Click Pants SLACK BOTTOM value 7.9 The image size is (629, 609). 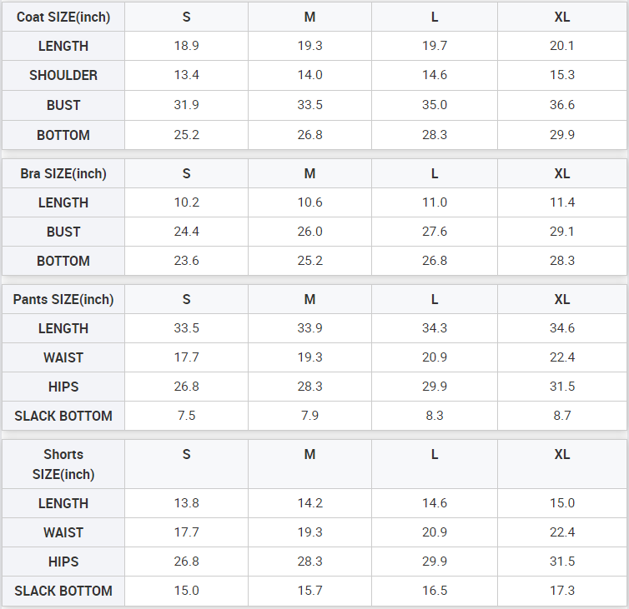309,416
